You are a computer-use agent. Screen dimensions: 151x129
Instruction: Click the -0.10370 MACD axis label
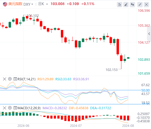(x=143, y=117)
